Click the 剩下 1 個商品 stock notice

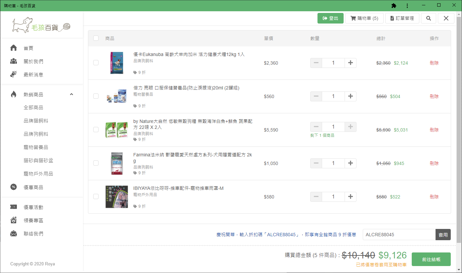click(x=322, y=135)
